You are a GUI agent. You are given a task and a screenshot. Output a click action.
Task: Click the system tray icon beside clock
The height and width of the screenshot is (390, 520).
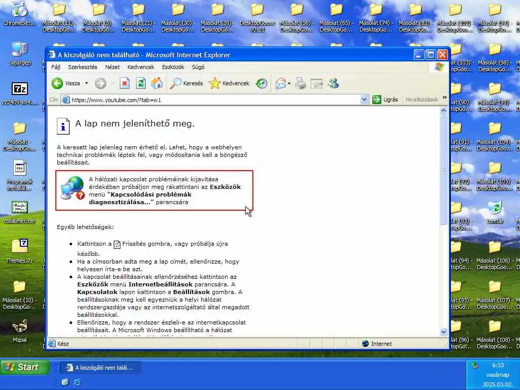pos(475,366)
